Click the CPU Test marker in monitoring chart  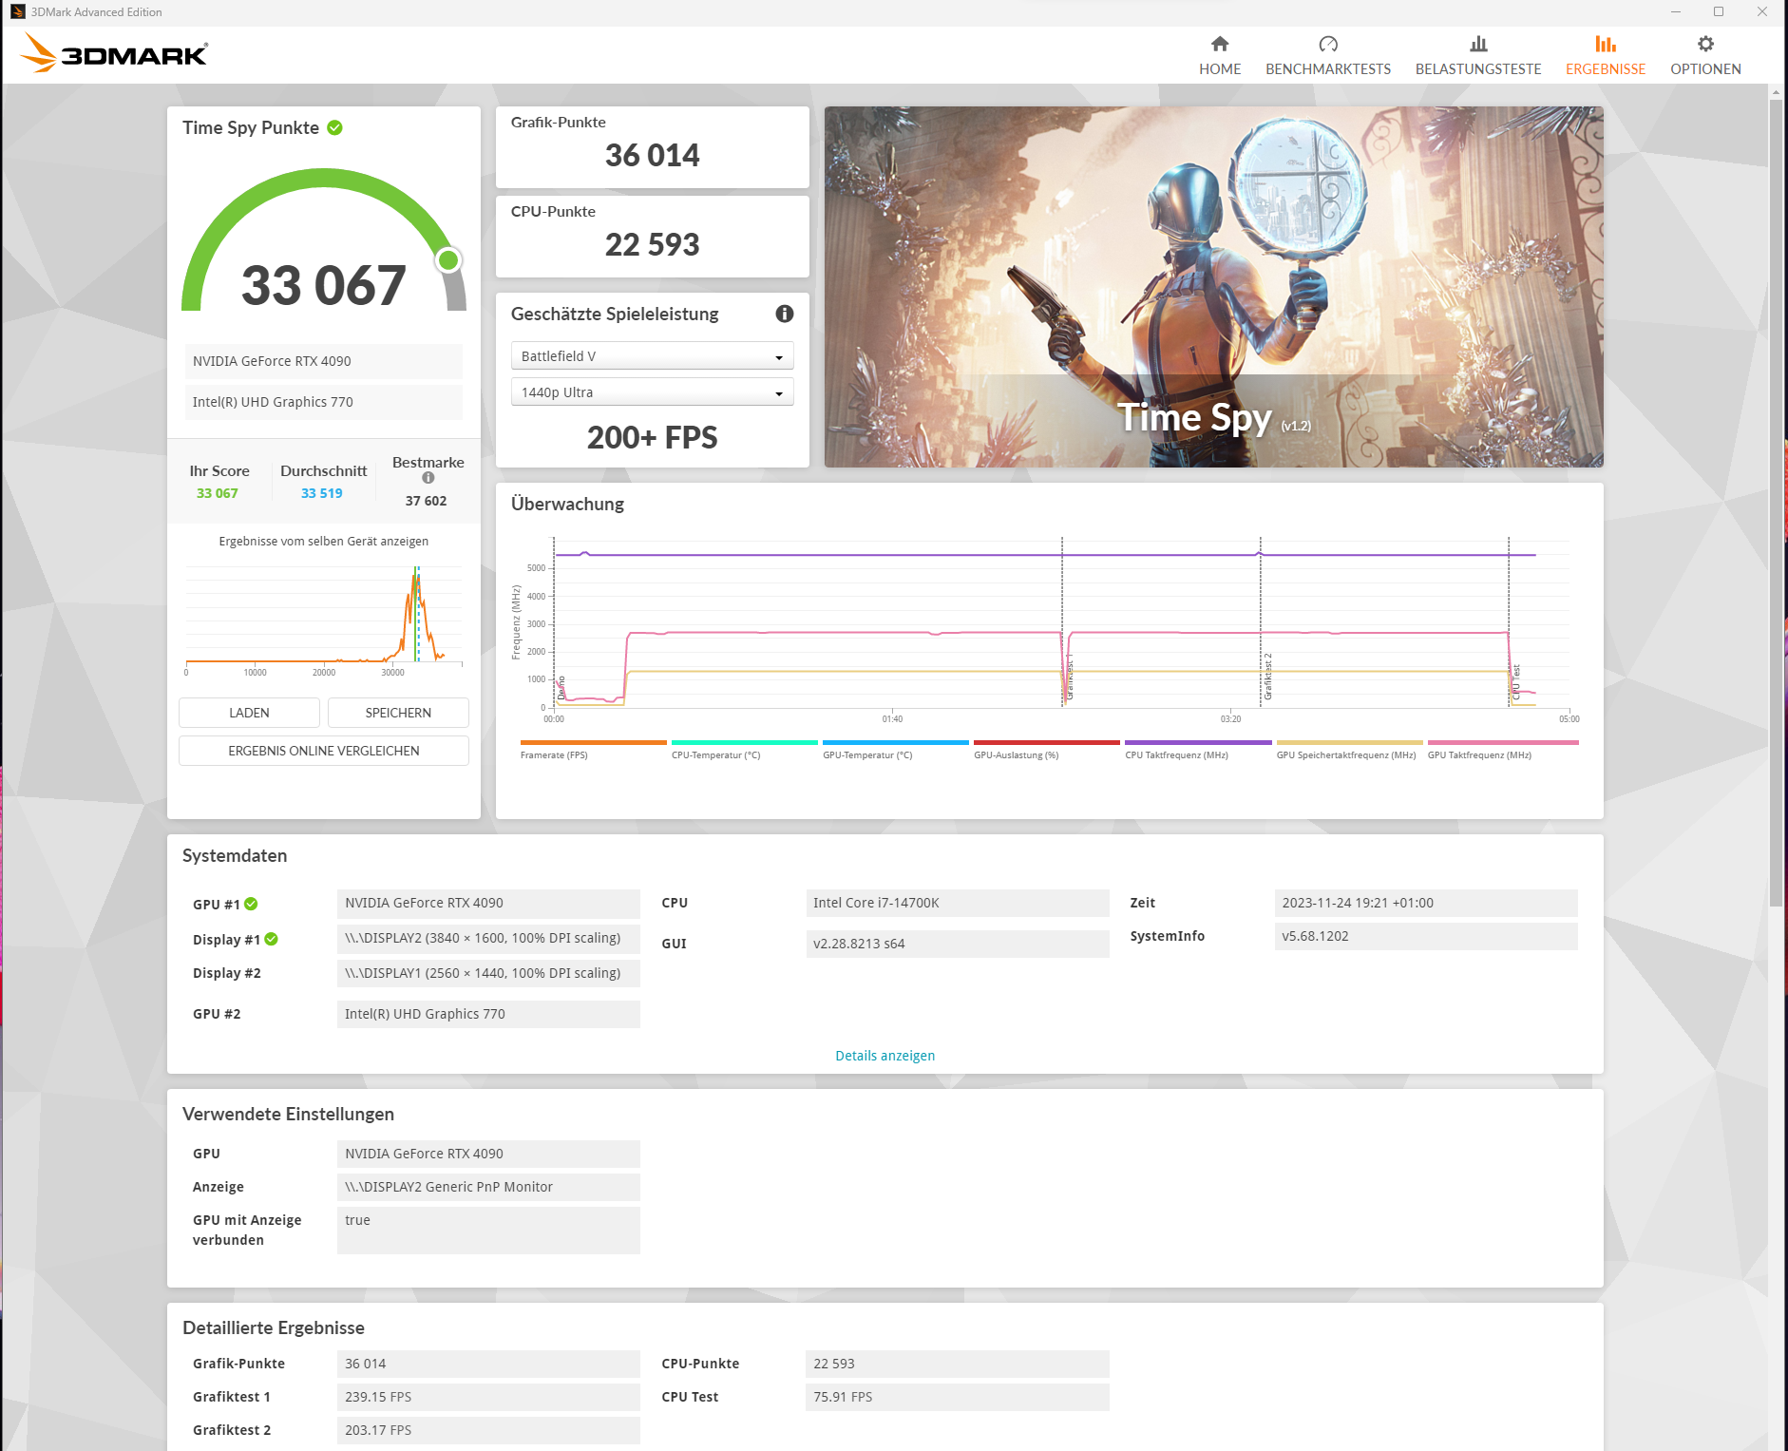pos(1516,682)
